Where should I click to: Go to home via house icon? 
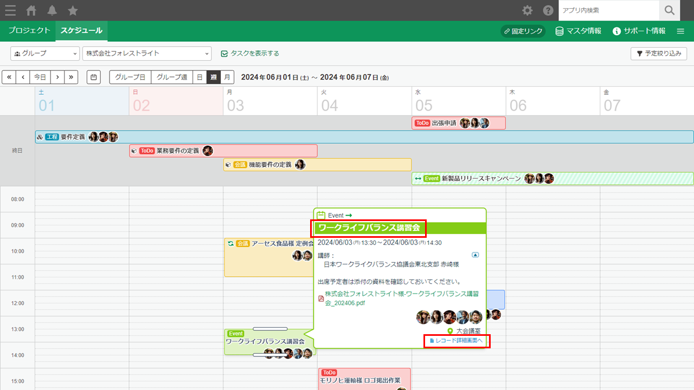tap(31, 10)
